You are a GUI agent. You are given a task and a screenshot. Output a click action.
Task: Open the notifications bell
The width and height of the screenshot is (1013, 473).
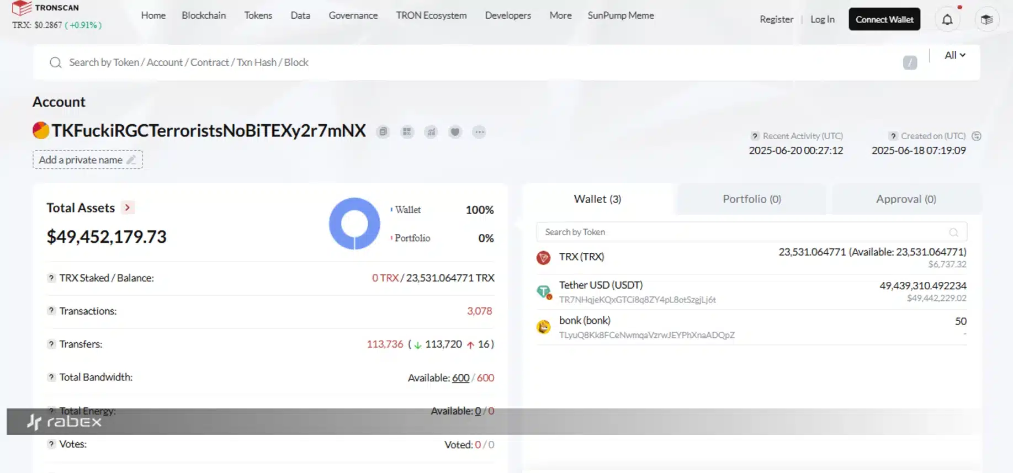(947, 20)
